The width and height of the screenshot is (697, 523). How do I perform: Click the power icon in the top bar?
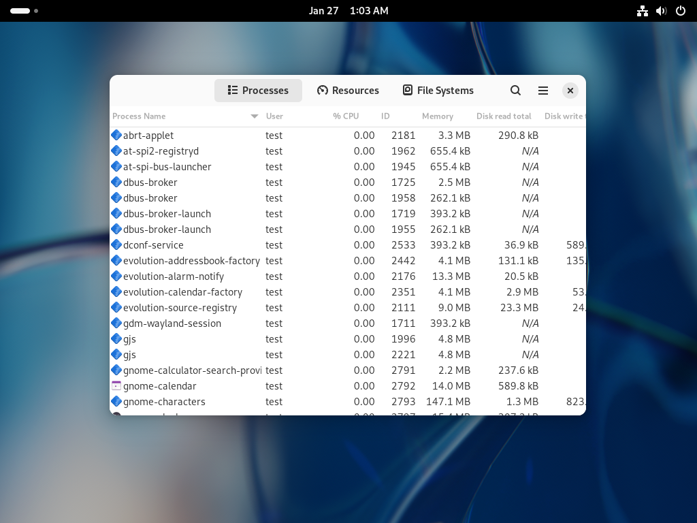(681, 11)
